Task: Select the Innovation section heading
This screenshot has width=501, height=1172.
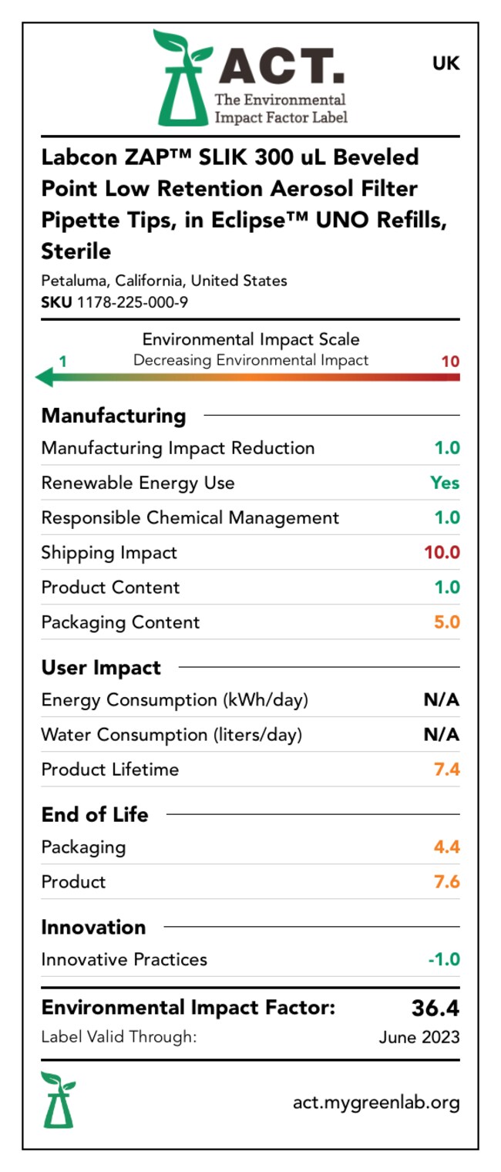Action: coord(93,927)
